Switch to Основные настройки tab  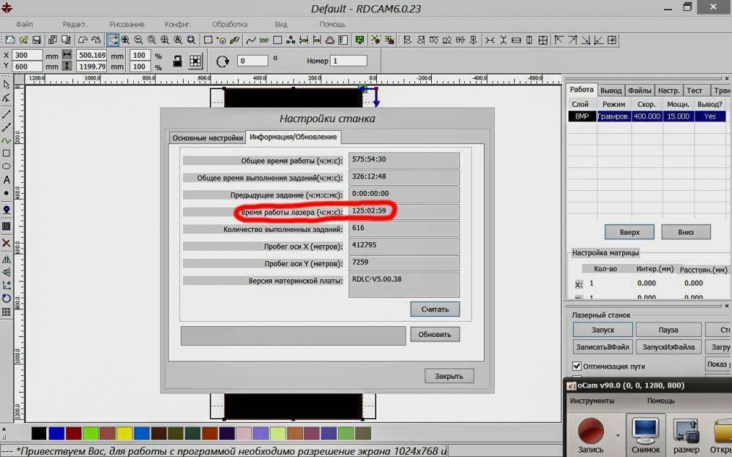207,137
